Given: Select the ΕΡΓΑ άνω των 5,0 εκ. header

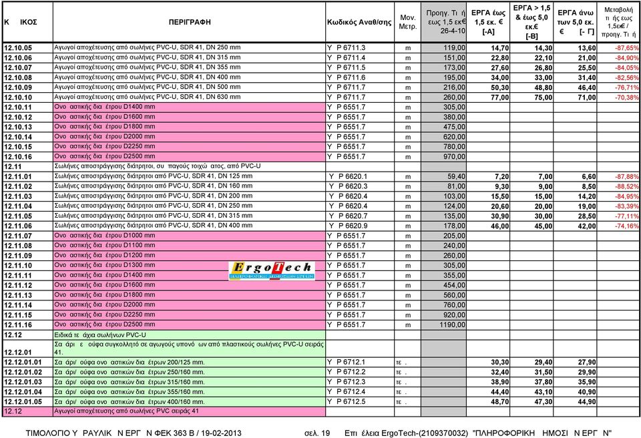Looking at the screenshot, I should tap(576, 22).
